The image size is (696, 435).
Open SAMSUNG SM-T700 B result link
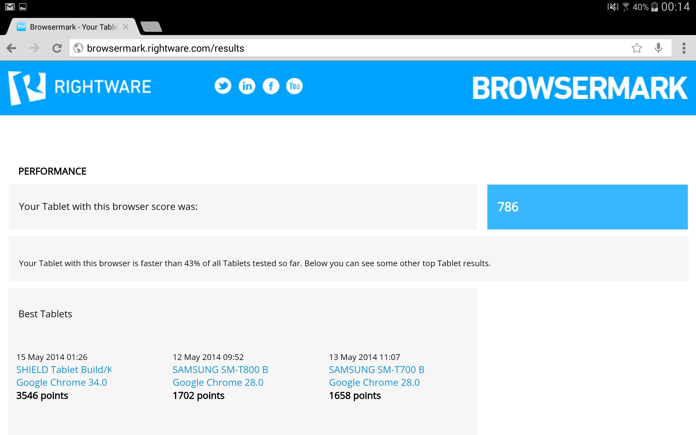(x=377, y=369)
